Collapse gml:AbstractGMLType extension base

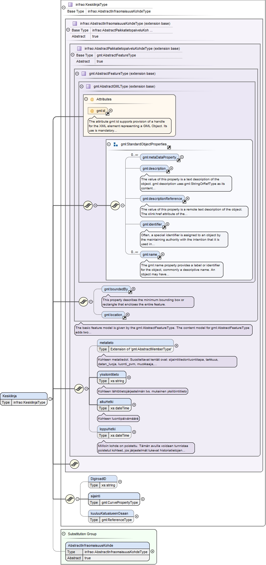[81, 86]
